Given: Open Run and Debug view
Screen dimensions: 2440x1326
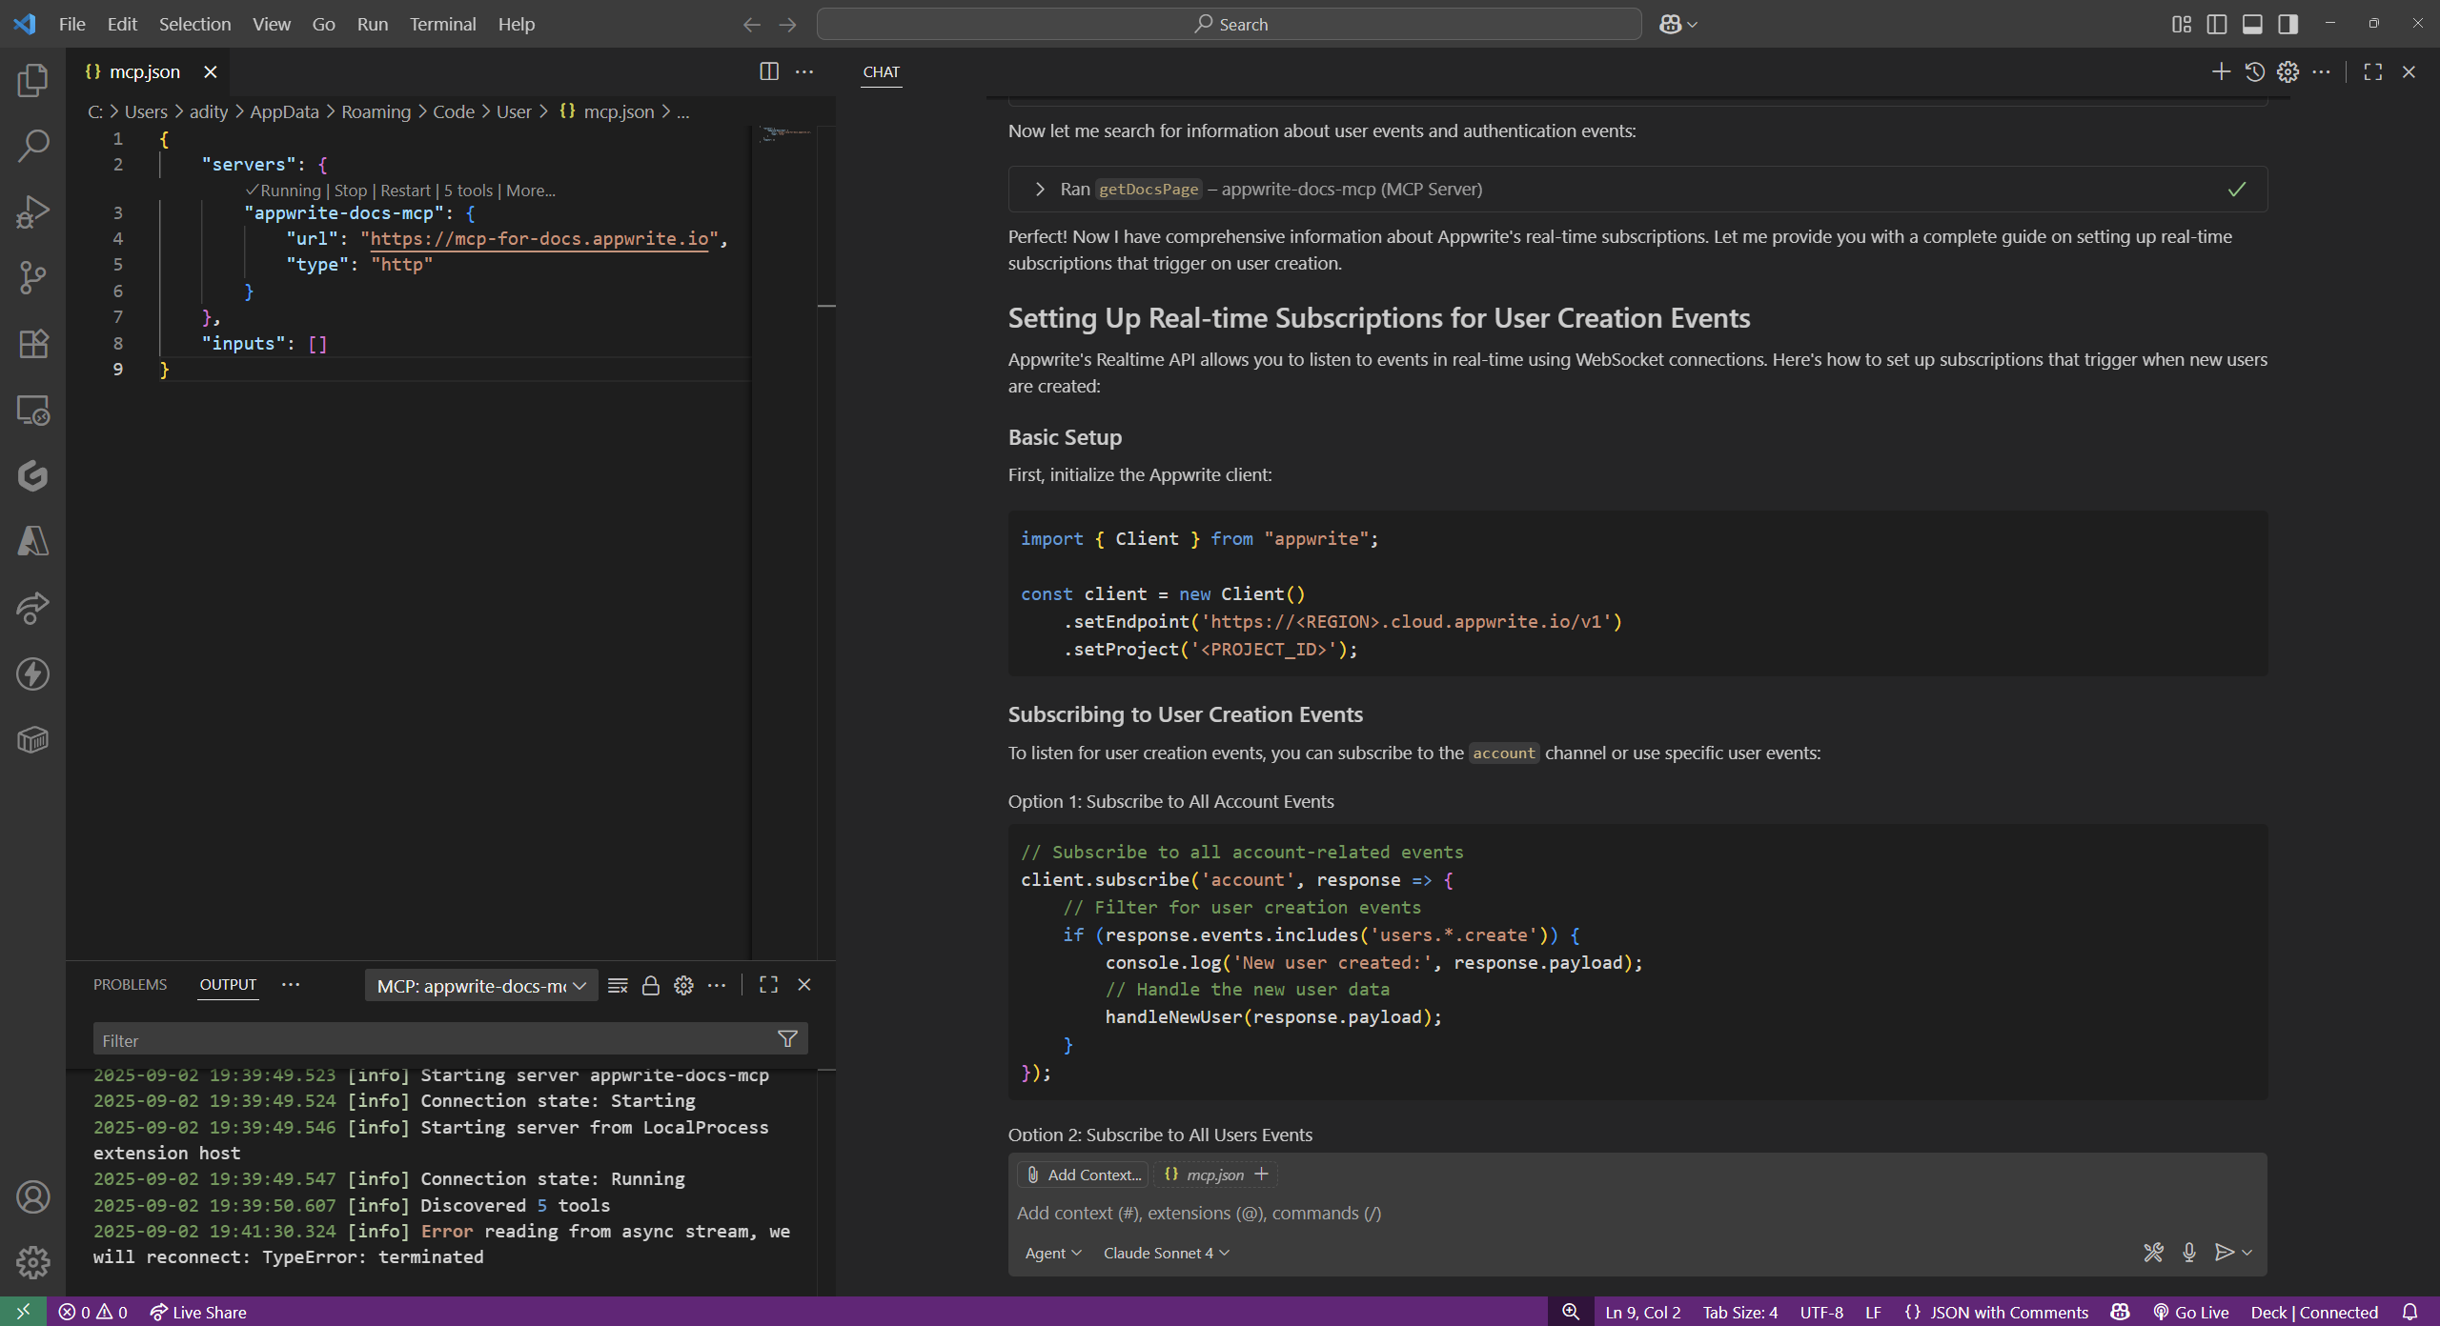Looking at the screenshot, I should [33, 211].
